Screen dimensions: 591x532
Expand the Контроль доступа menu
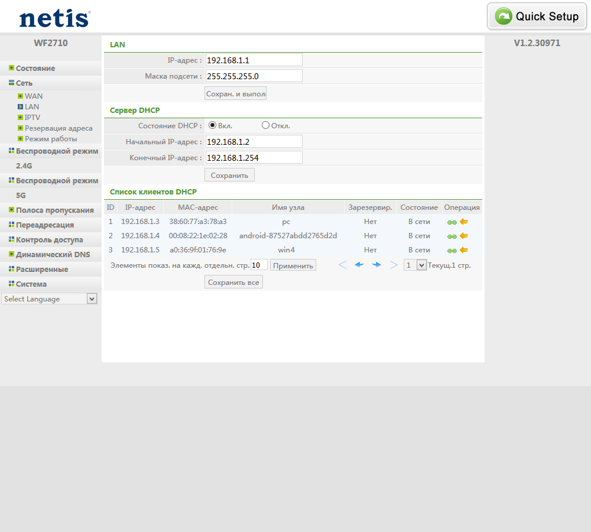click(50, 240)
